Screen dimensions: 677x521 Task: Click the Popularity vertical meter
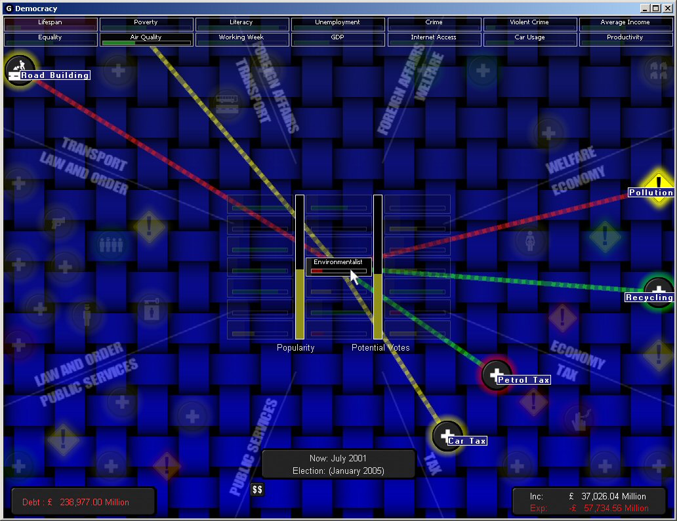[x=299, y=267]
